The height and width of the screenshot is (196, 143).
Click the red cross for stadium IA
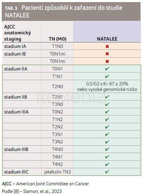point(107,46)
